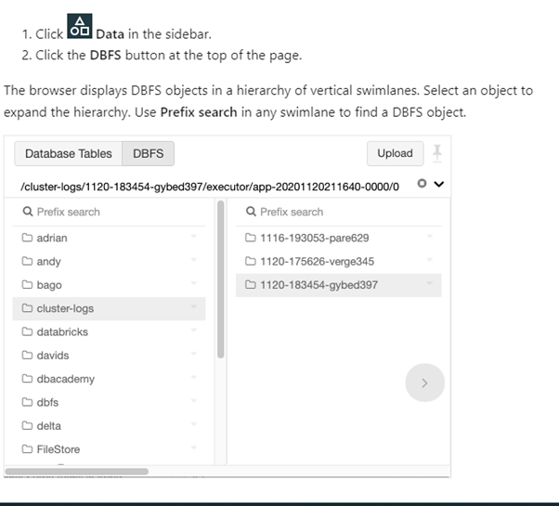Click the folder icon for adrian
This screenshot has width=559, height=506.
click(x=27, y=238)
